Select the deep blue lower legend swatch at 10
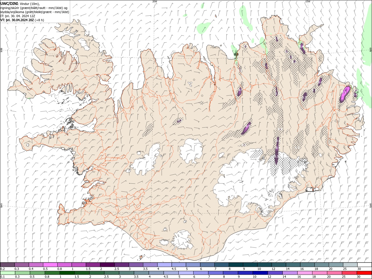 click(260, 273)
